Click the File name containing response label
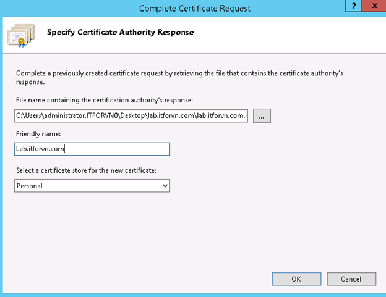386x297 pixels. (105, 99)
